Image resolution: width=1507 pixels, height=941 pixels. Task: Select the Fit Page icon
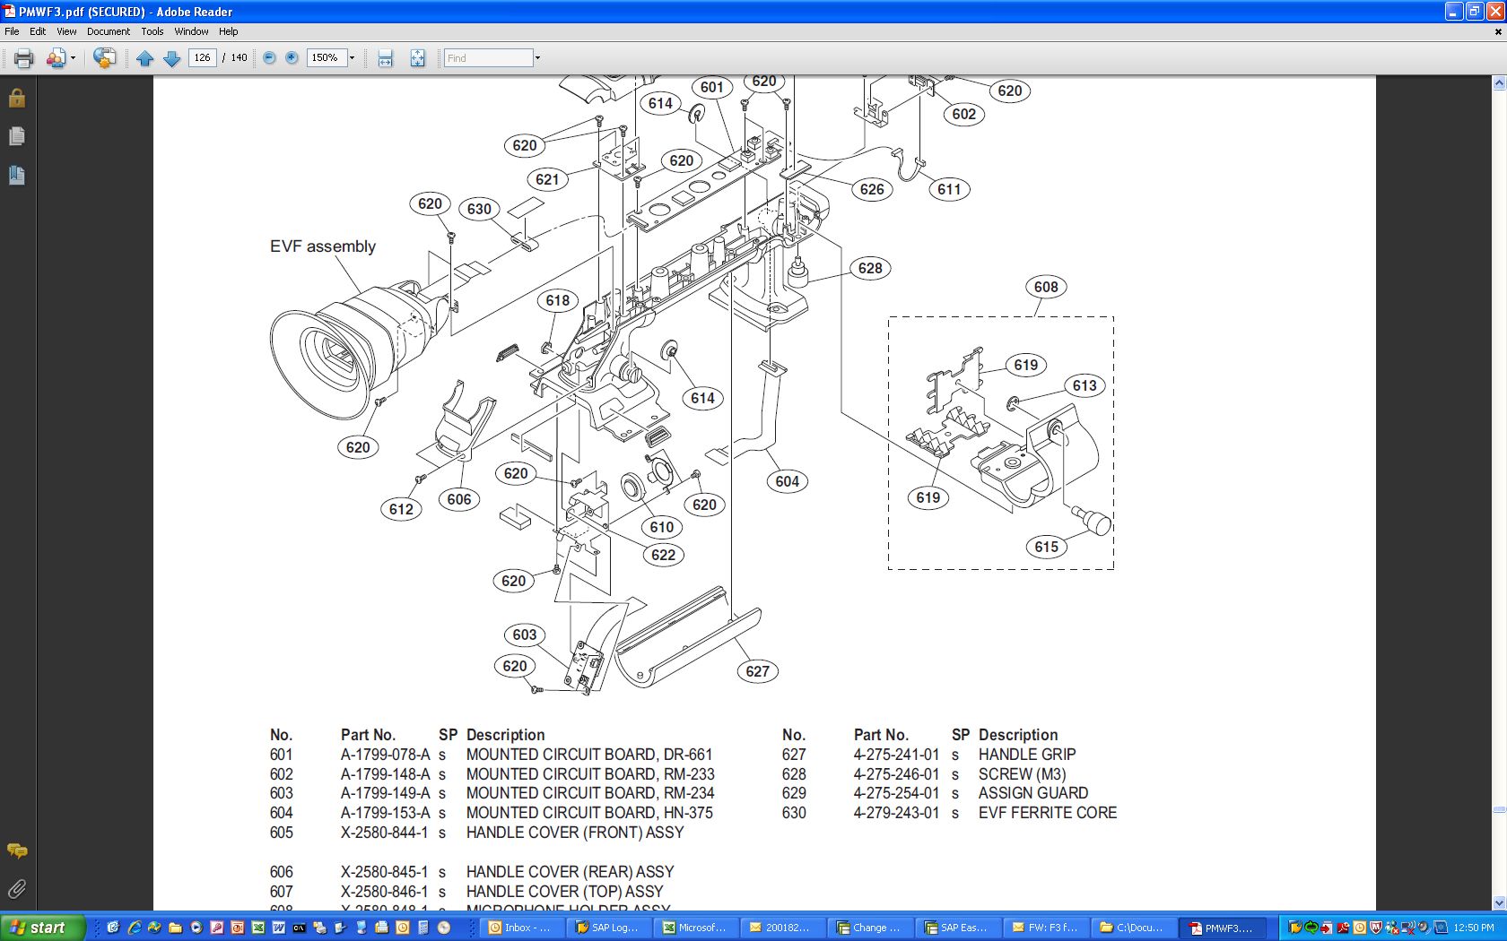(417, 58)
